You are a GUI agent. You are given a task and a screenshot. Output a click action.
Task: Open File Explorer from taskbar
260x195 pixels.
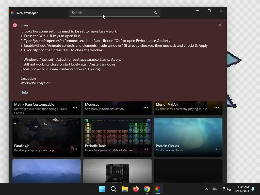124,189
